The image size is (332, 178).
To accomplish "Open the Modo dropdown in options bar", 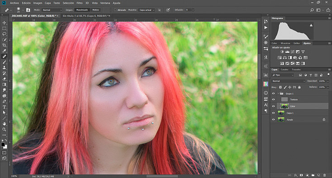I will pyautogui.click(x=52, y=10).
